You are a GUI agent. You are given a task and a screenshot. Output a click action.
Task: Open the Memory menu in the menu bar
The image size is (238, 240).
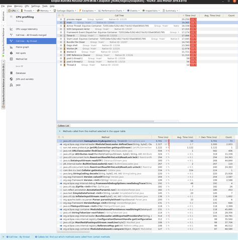pos(18,6)
